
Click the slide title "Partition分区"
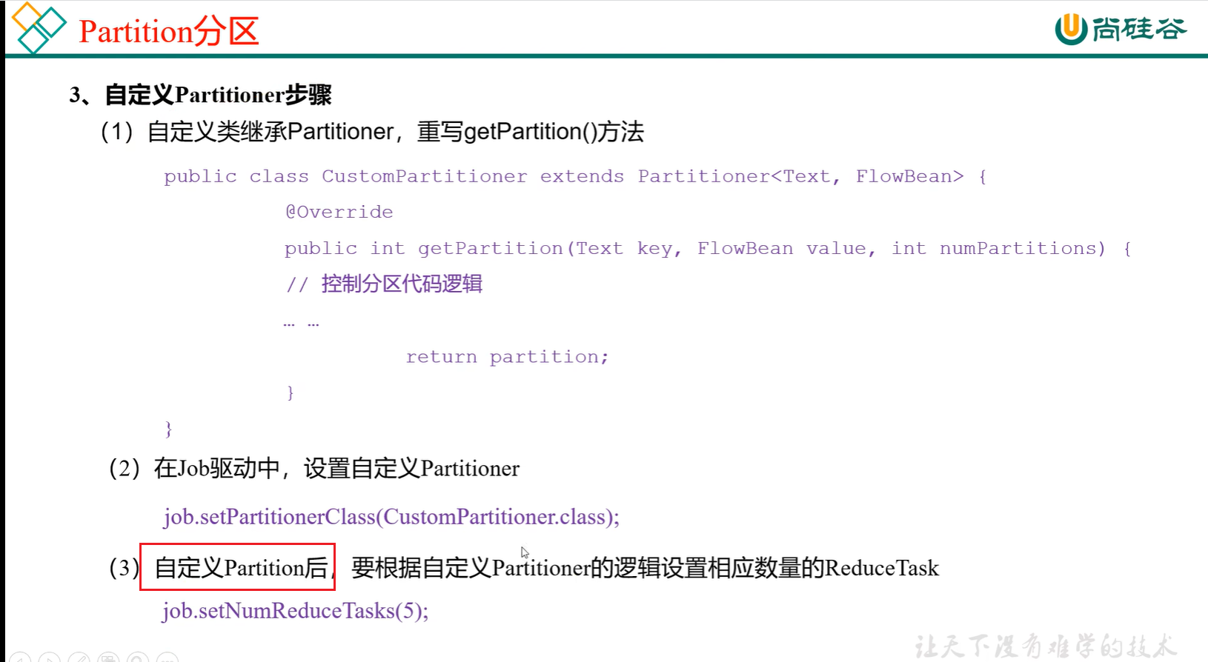click(x=169, y=31)
